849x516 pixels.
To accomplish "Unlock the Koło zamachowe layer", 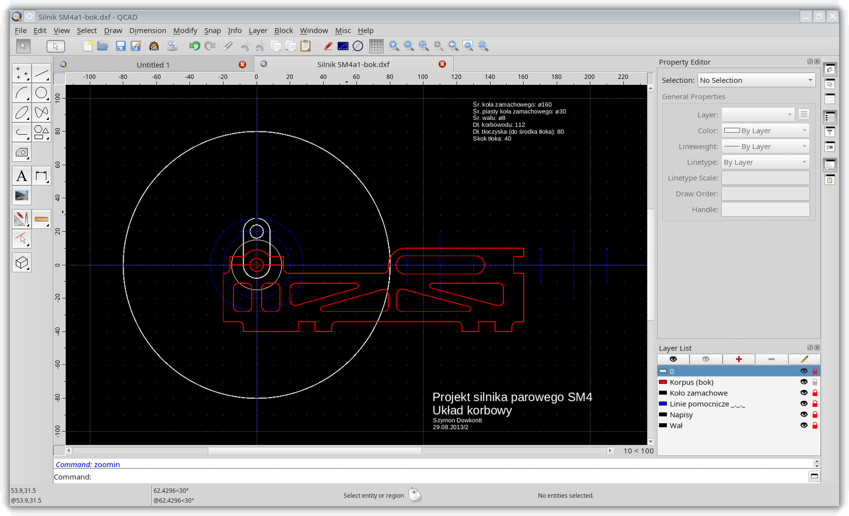I will [x=815, y=393].
